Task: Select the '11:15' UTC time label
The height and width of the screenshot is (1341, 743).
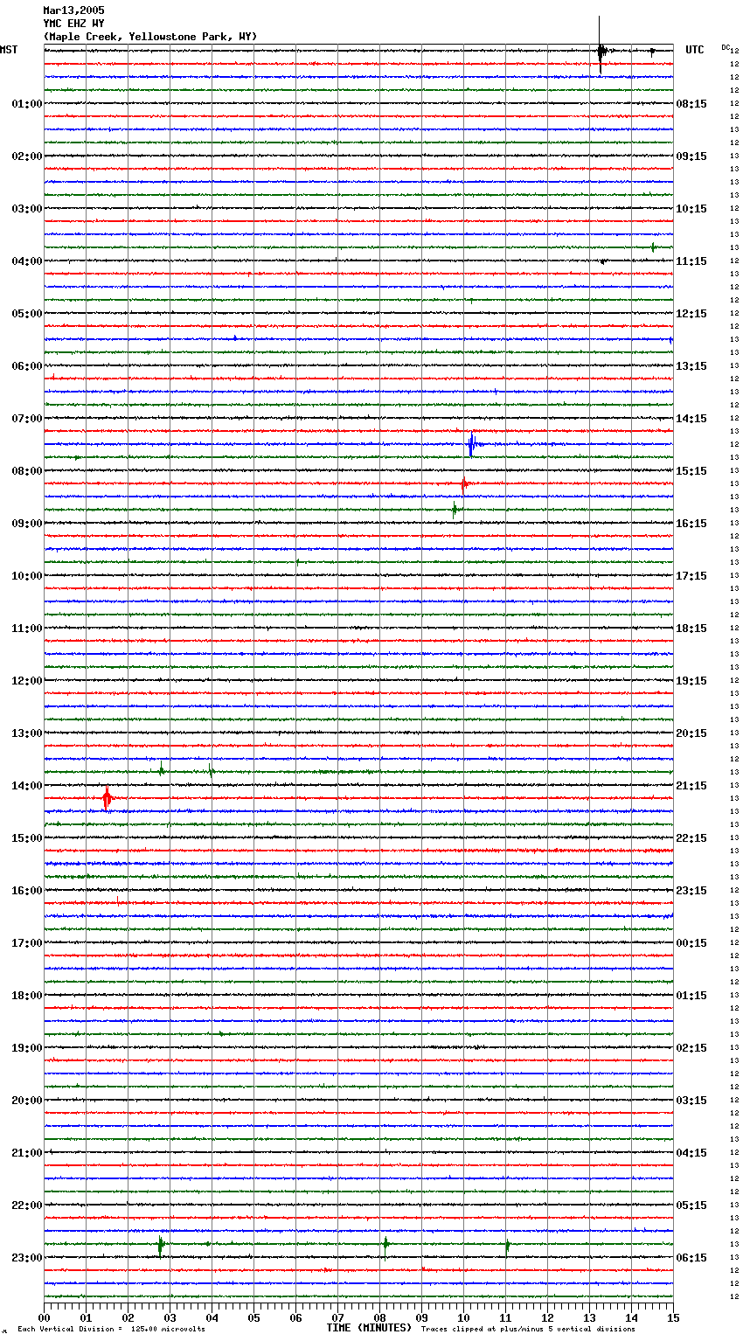Action: point(691,261)
